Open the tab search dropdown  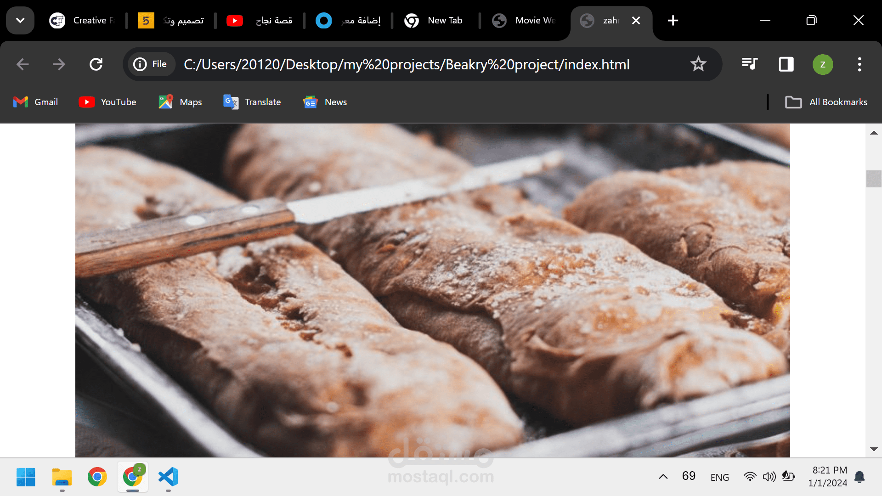[20, 20]
